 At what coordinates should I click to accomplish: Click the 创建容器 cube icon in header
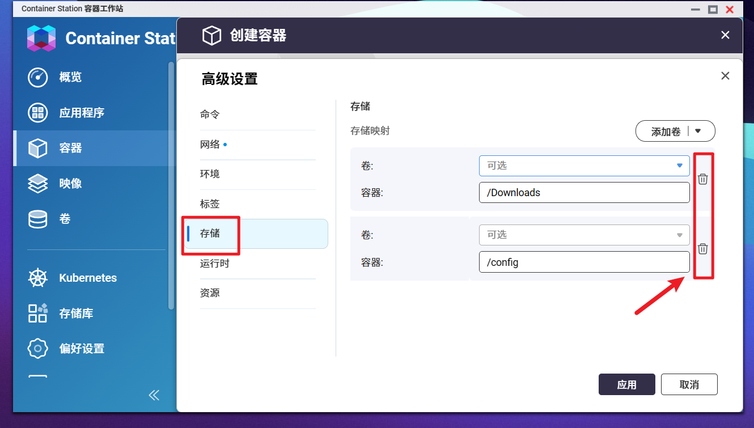click(x=211, y=36)
